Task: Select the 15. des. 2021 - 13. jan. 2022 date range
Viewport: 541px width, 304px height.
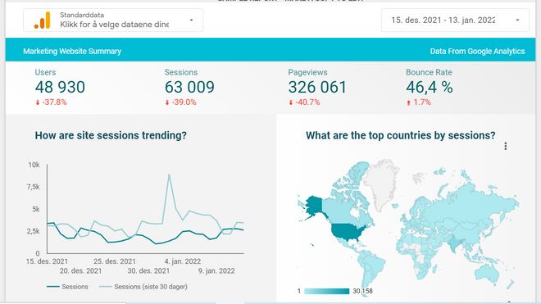Action: click(443, 20)
